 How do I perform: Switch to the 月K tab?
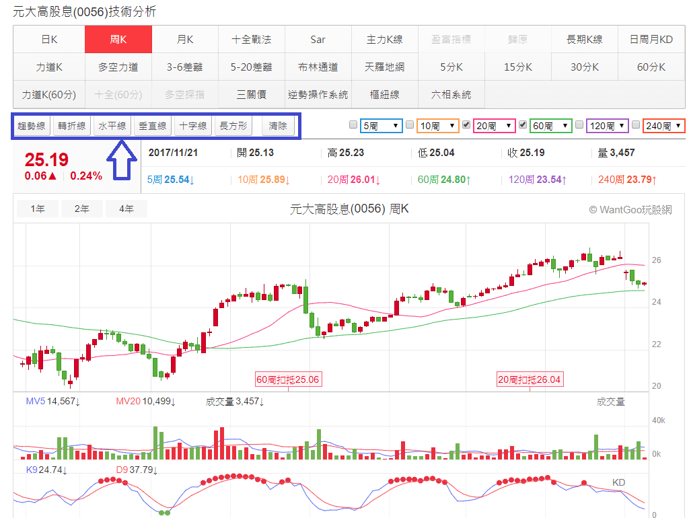point(184,39)
